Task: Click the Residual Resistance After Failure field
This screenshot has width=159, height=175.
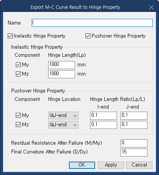Action: coord(134,143)
